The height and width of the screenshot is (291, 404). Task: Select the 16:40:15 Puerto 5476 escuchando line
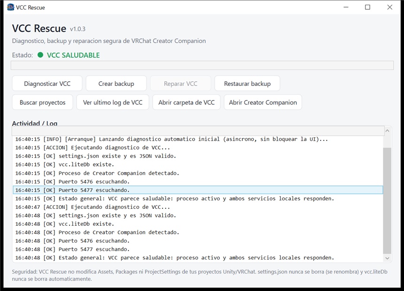click(x=198, y=182)
